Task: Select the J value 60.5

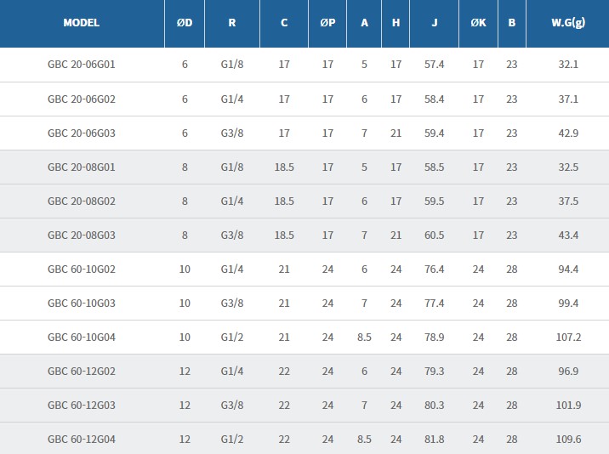Action: [x=435, y=235]
